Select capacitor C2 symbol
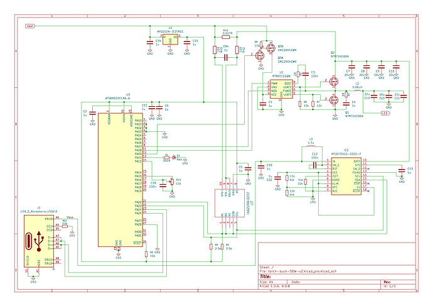The width and height of the screenshot is (433, 306). pyautogui.click(x=92, y=113)
